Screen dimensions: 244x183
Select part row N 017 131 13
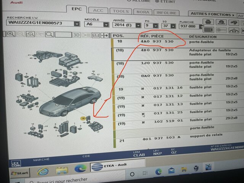tap(178, 105)
